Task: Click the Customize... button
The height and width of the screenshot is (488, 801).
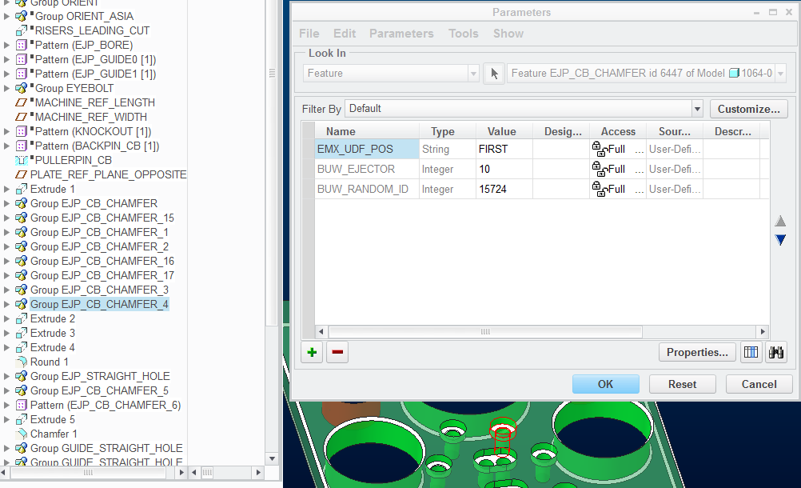Action: point(748,109)
